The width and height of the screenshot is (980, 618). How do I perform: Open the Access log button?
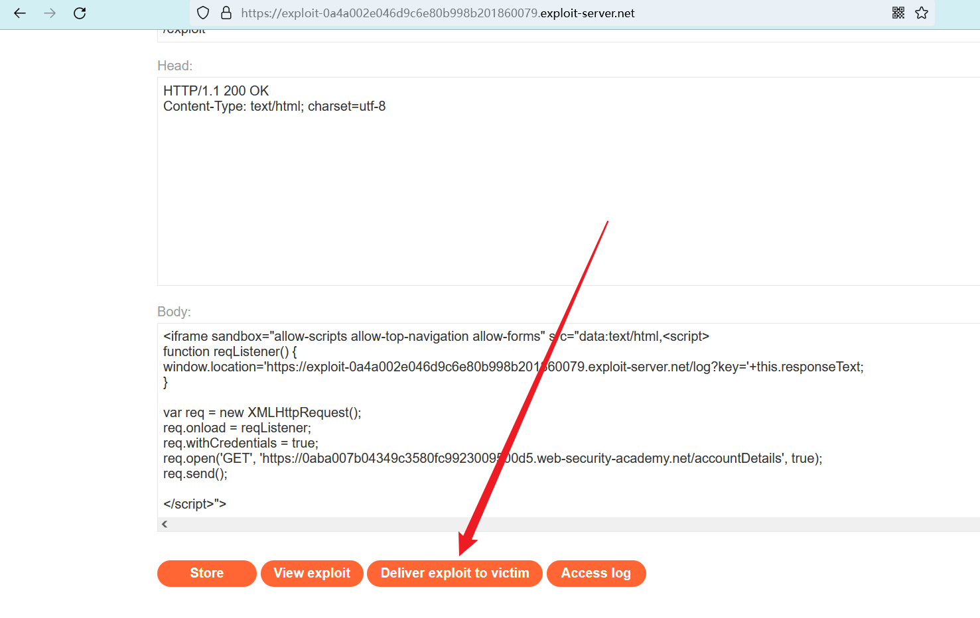pos(596,573)
